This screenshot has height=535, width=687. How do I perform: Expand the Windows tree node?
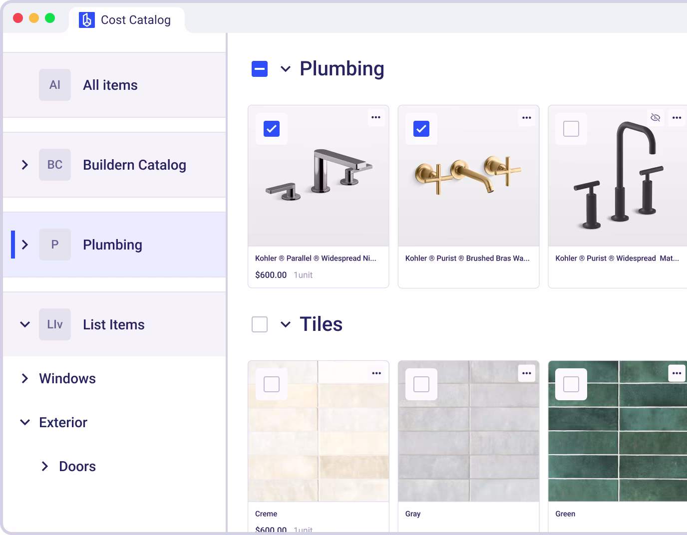point(25,378)
